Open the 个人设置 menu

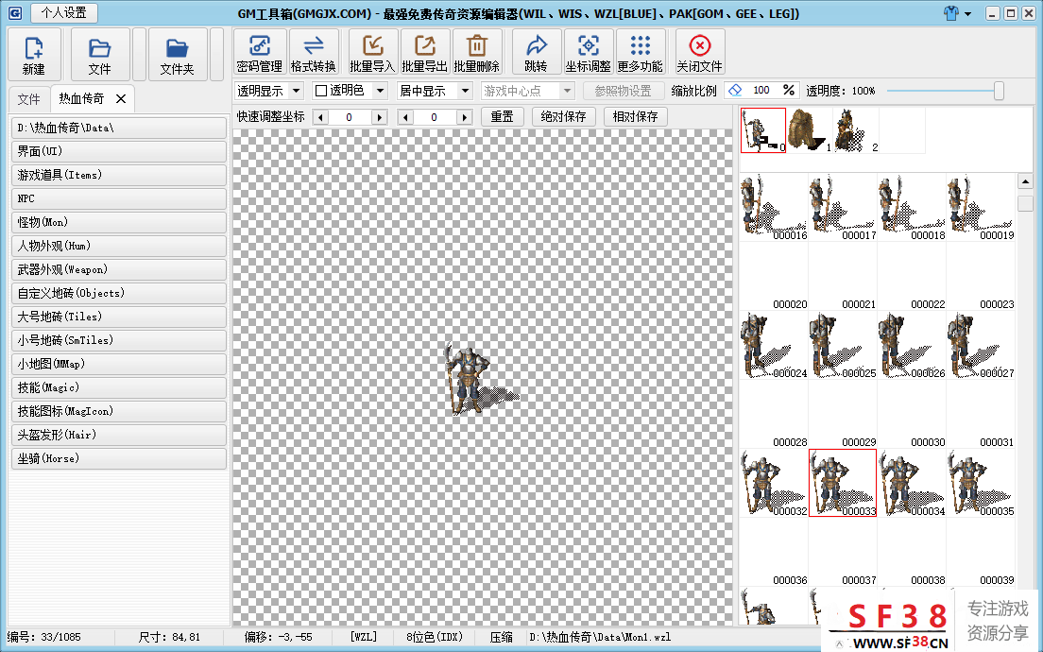click(64, 12)
